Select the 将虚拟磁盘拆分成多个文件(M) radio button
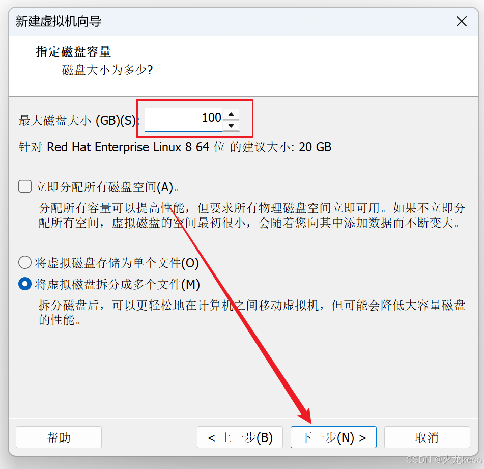 pos(25,284)
